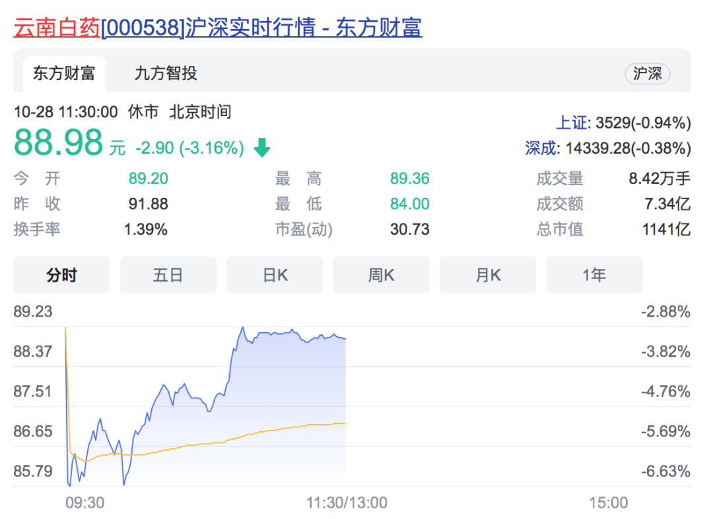Select the 日K chart tab
The width and height of the screenshot is (713, 519).
275,275
